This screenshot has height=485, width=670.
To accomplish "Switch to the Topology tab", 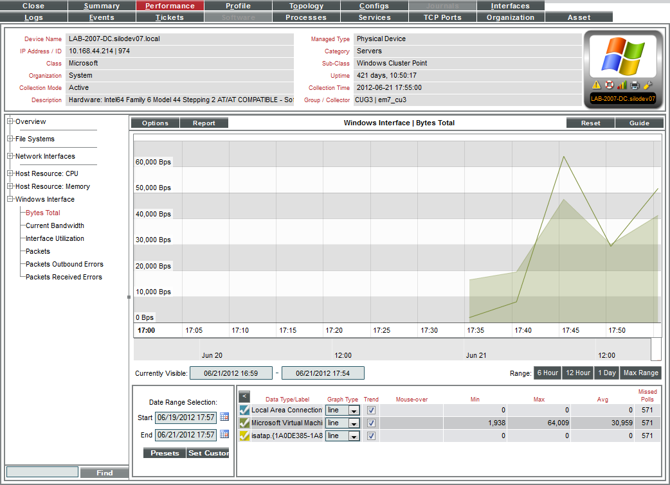I will pyautogui.click(x=306, y=6).
